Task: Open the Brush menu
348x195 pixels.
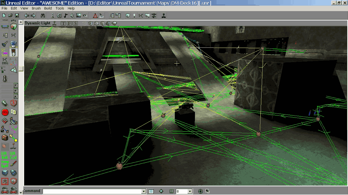Action: 36,8
